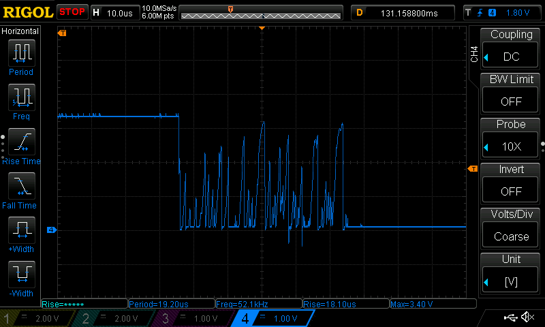Choose the Fall Time measurement icon
545x327 pixels.
21,186
